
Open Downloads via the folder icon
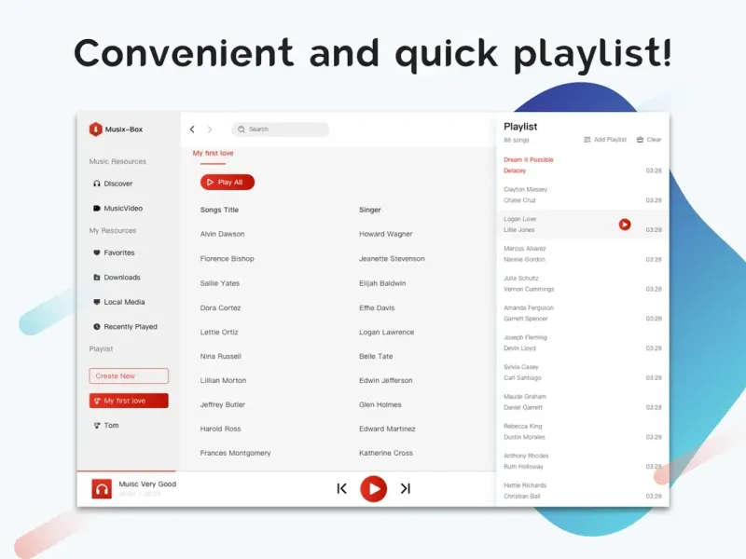click(x=97, y=277)
